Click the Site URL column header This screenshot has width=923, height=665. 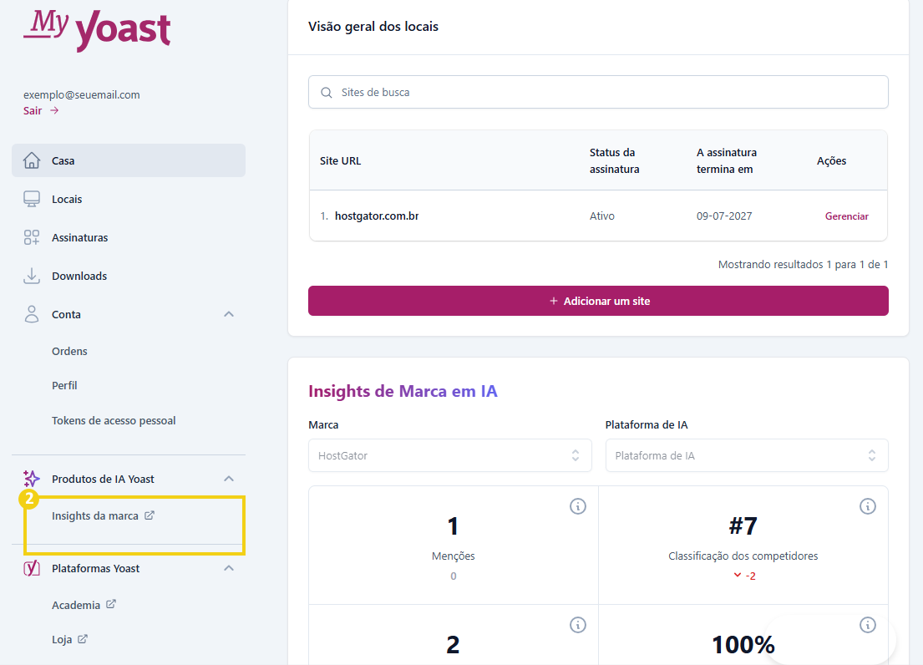[340, 160]
